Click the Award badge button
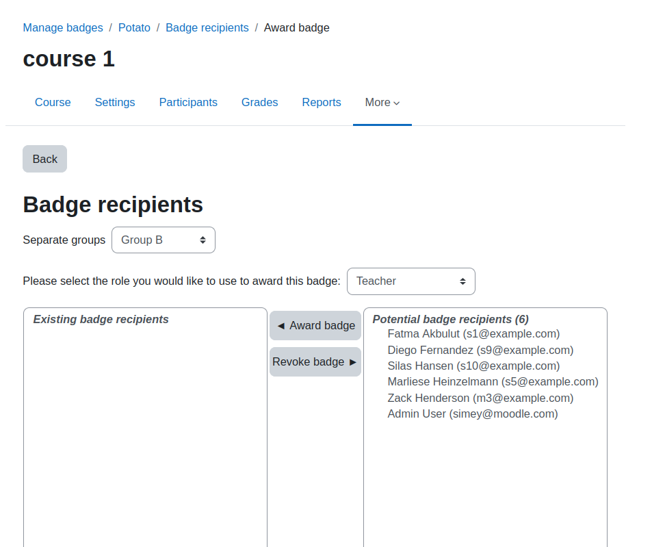 [x=315, y=325]
